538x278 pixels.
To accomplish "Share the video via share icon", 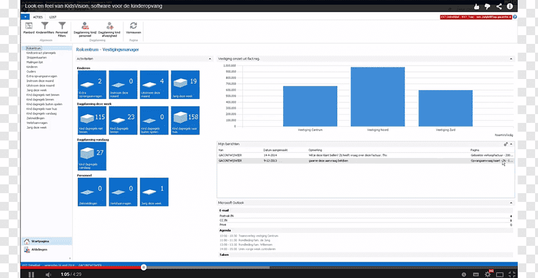I will coord(499,6).
